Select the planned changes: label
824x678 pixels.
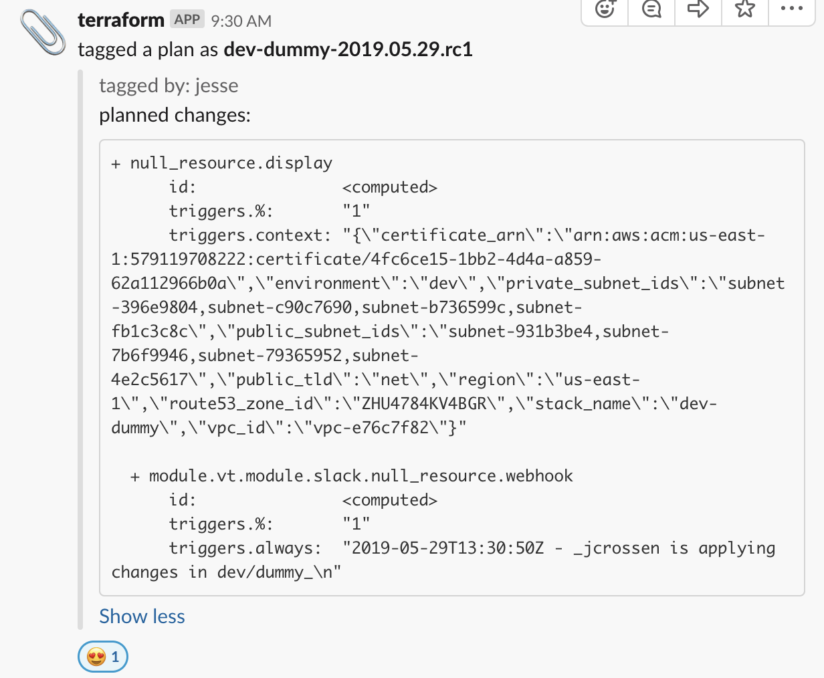[x=175, y=115]
